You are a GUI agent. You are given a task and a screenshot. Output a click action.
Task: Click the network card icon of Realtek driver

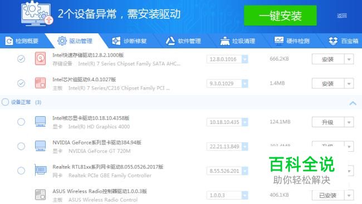pyautogui.click(x=41, y=170)
